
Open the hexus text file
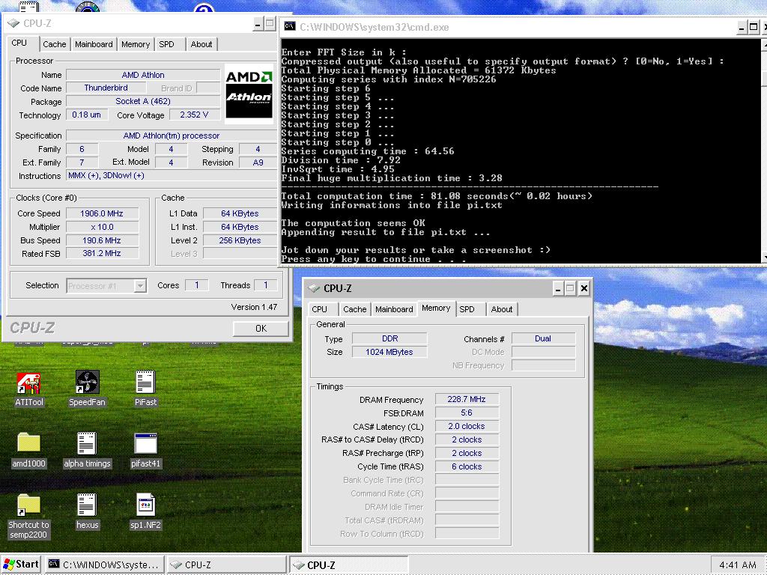(x=87, y=511)
